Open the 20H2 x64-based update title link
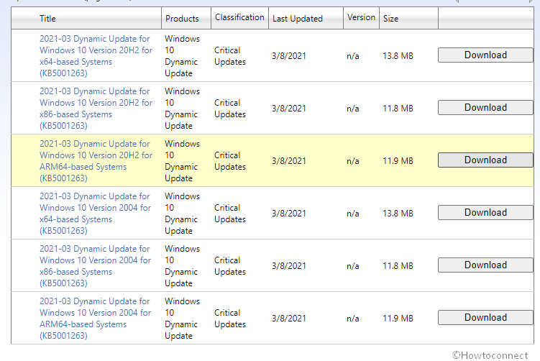 click(96, 56)
